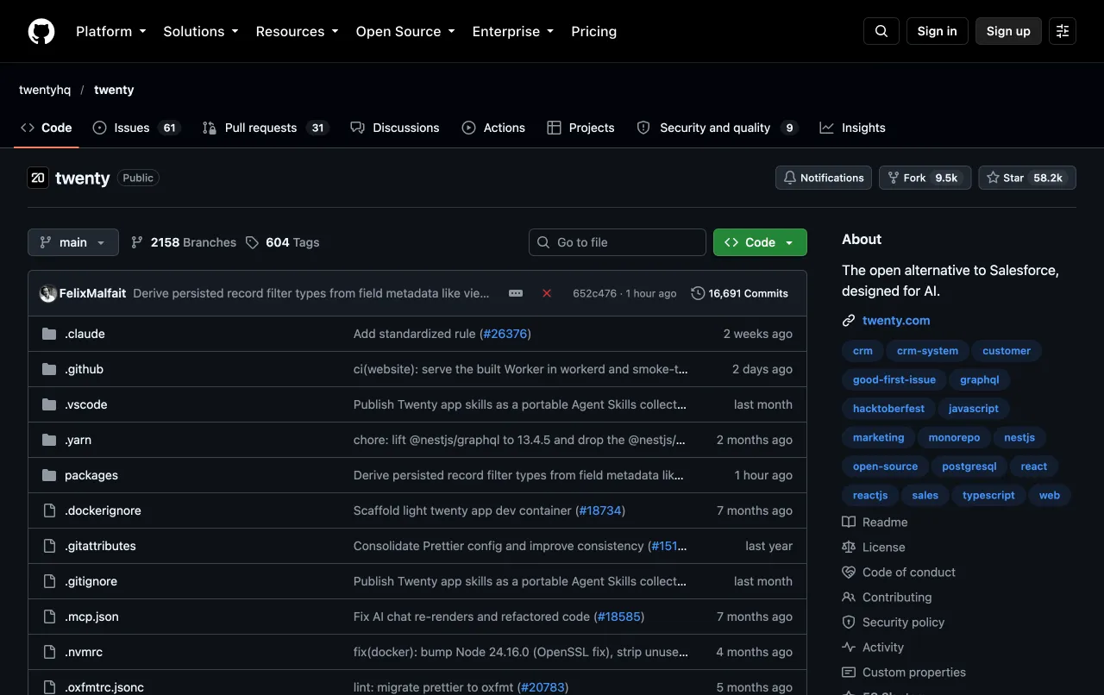Open the Actions tab

493,128
